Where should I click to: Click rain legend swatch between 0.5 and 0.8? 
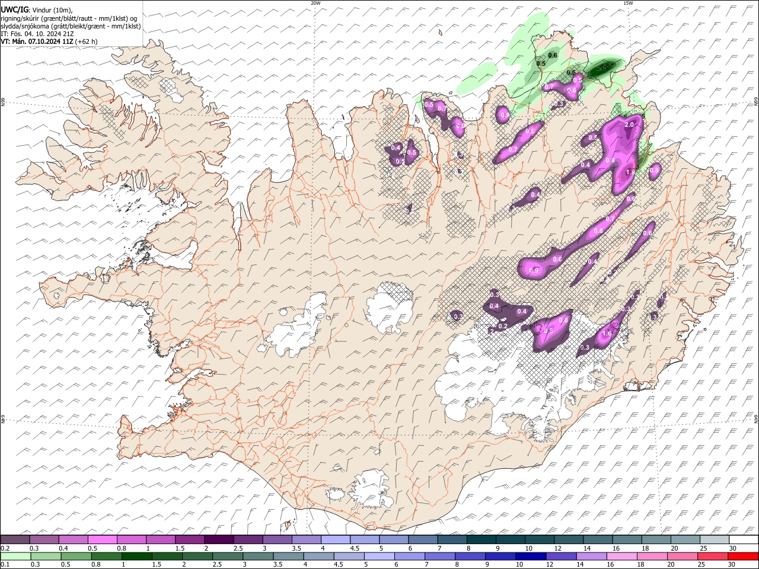click(76, 556)
